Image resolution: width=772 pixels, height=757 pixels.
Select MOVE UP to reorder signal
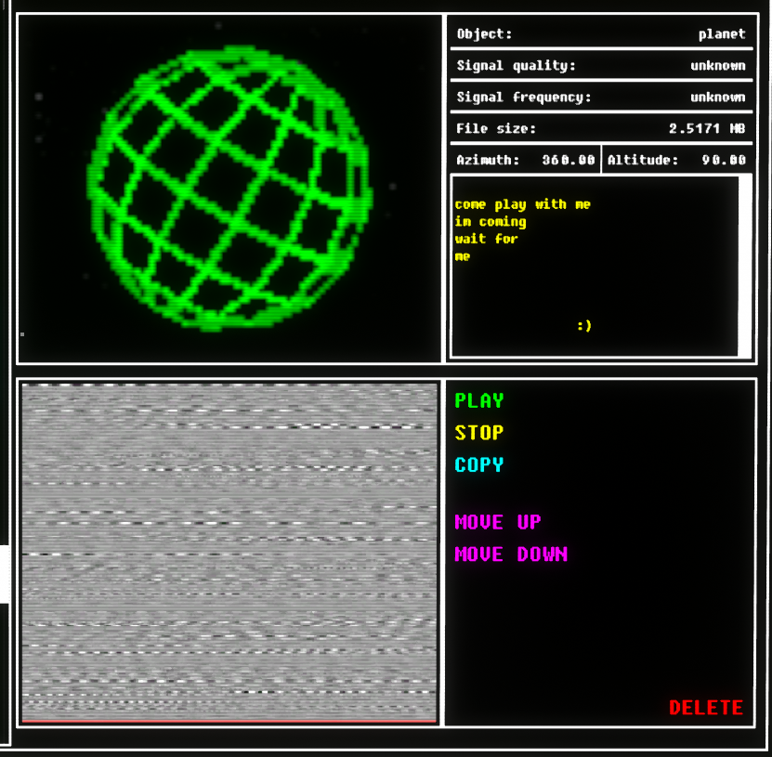point(497,522)
